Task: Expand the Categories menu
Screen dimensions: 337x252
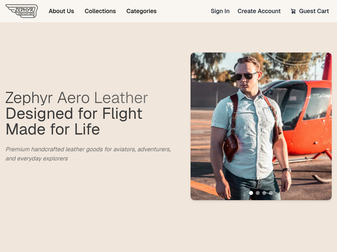Action: pos(142,11)
